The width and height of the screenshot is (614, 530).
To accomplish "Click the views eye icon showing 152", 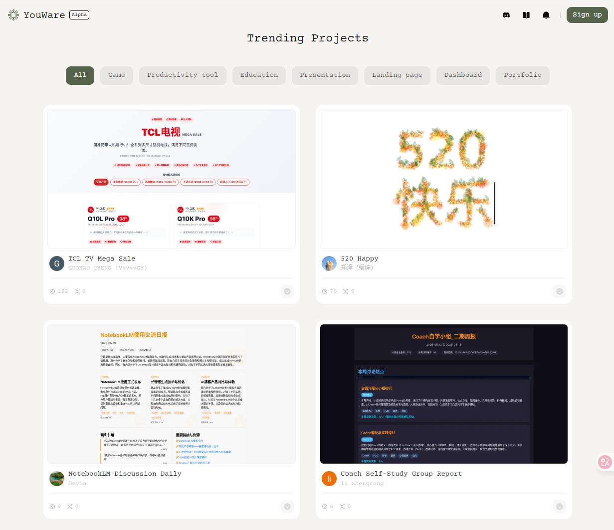I will [52, 291].
